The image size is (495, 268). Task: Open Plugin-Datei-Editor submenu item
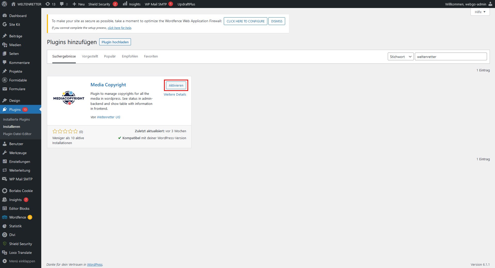click(x=17, y=134)
